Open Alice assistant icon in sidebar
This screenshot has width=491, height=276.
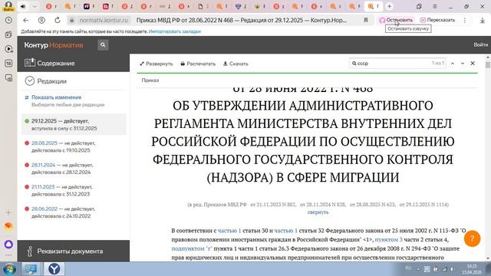pos(8,244)
